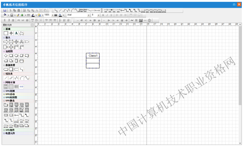243x146 pixels.
Task: Toggle italic text formatting
Action: [x=107, y=15]
